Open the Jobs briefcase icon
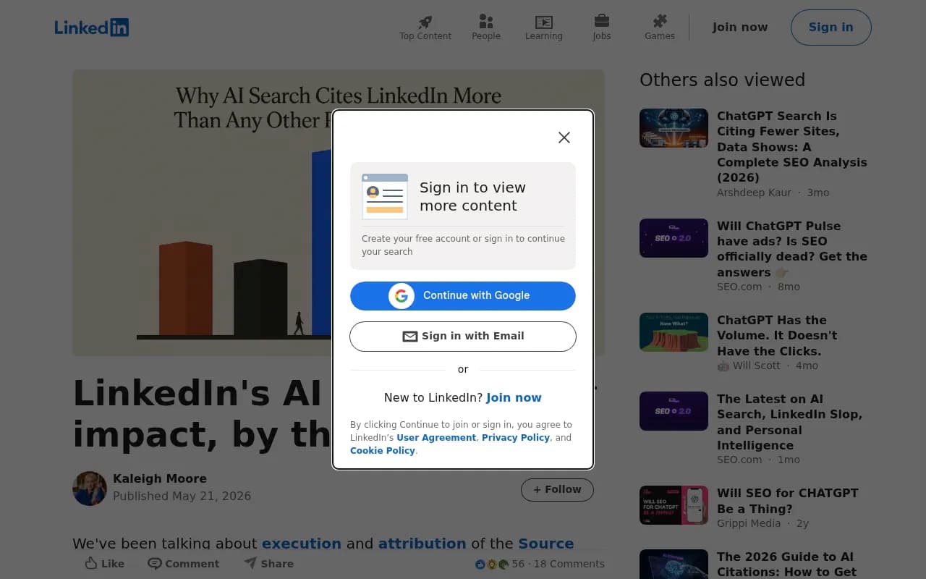 tap(602, 21)
